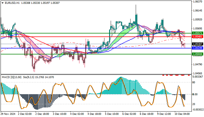Click the 5 Dec 10:00 time label
The height and width of the screenshot is (117, 204).
tap(112, 114)
